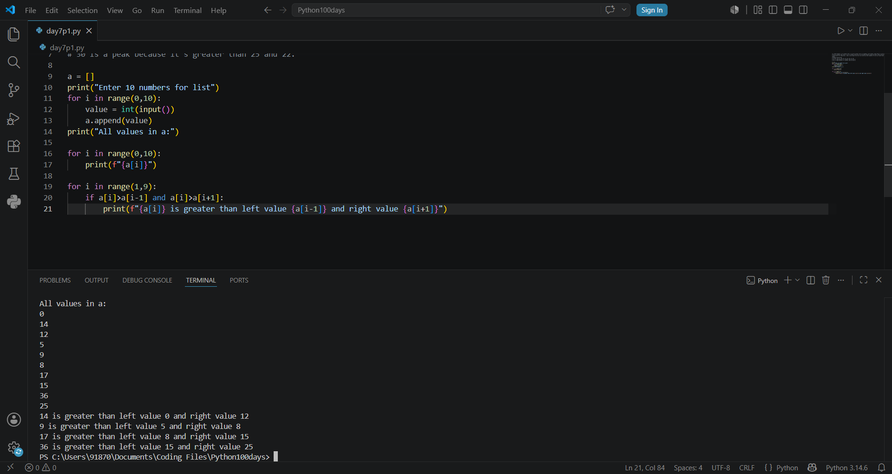Select interpreter Python 3.14.6

[x=846, y=467]
